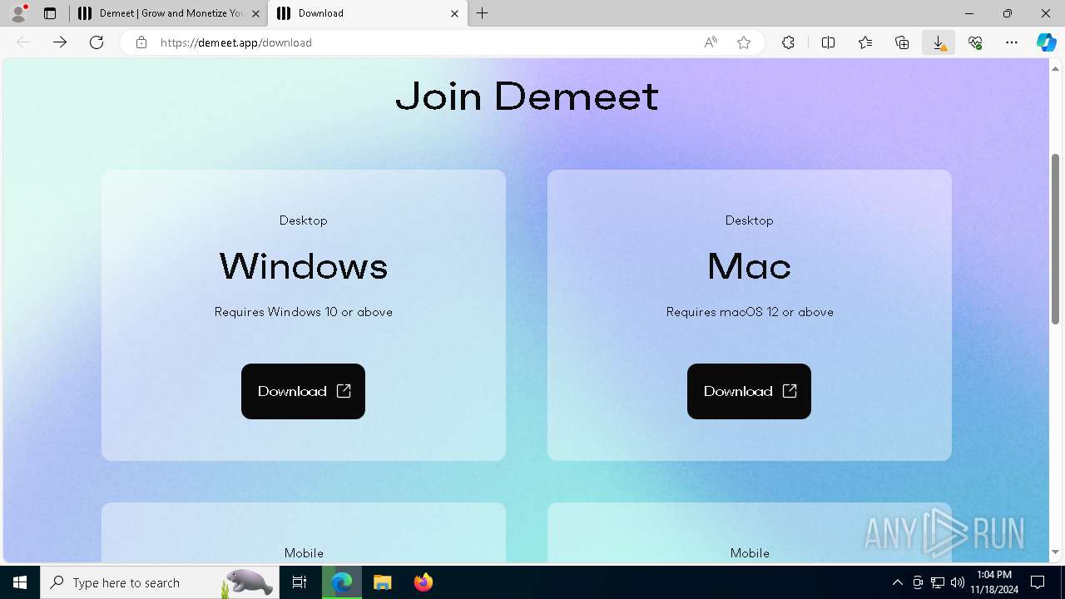Go forward with the arrow button
The image size is (1065, 599).
(x=60, y=42)
